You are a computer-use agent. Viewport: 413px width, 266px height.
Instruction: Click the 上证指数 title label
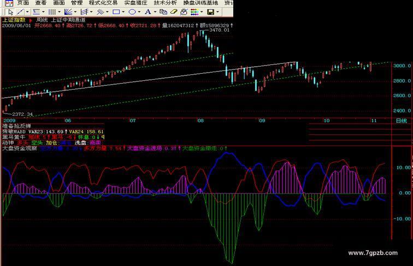[x=14, y=20]
